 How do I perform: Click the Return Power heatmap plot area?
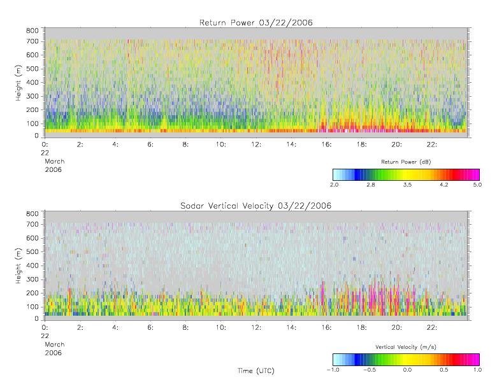[x=256, y=83]
